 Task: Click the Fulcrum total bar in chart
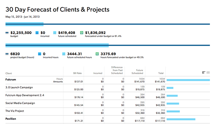tap(188, 80)
